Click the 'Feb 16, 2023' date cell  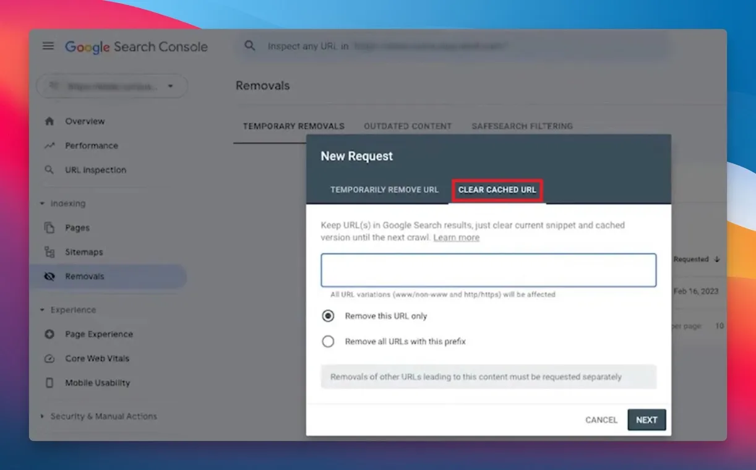pyautogui.click(x=696, y=291)
